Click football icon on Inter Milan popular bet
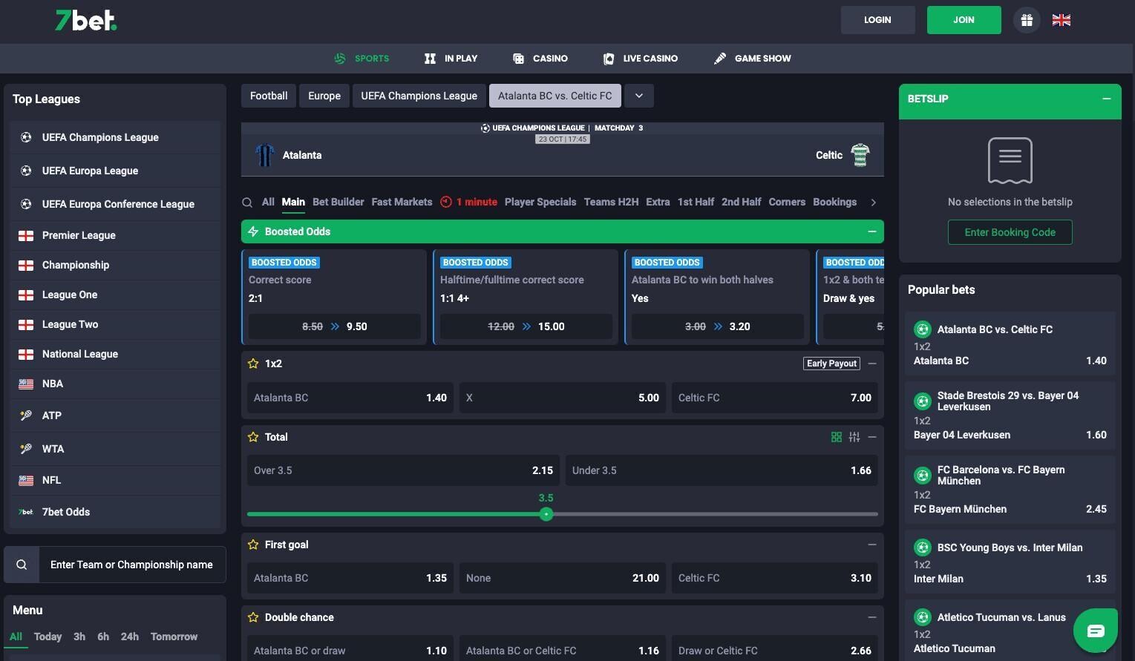1135x661 pixels. [x=923, y=547]
